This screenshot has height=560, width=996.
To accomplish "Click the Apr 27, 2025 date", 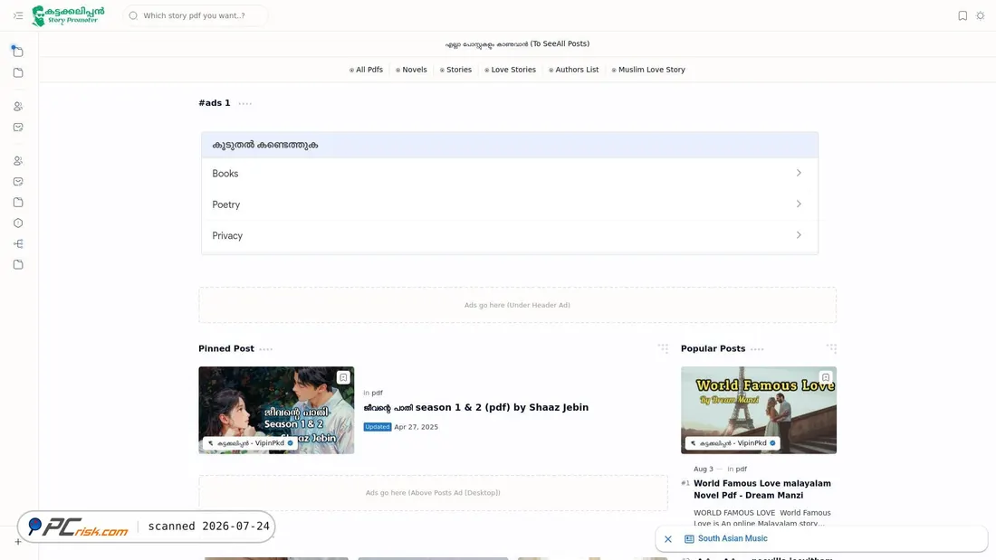I will (417, 427).
